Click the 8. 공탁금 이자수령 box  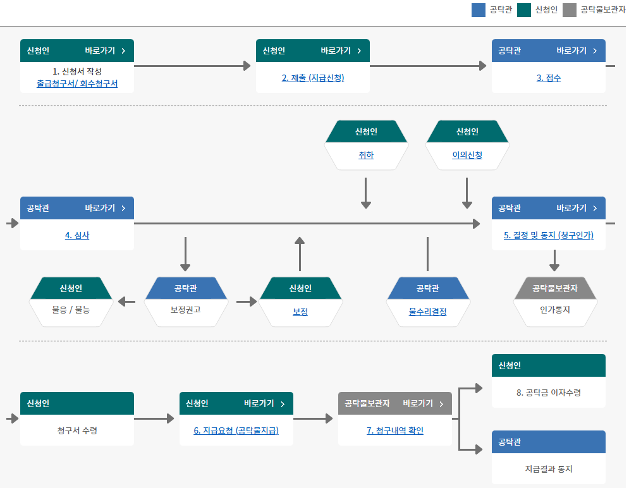point(548,392)
